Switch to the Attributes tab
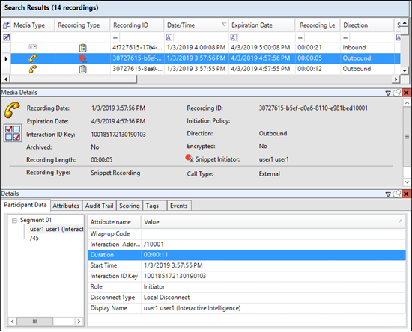The height and width of the screenshot is (332, 412). click(66, 206)
